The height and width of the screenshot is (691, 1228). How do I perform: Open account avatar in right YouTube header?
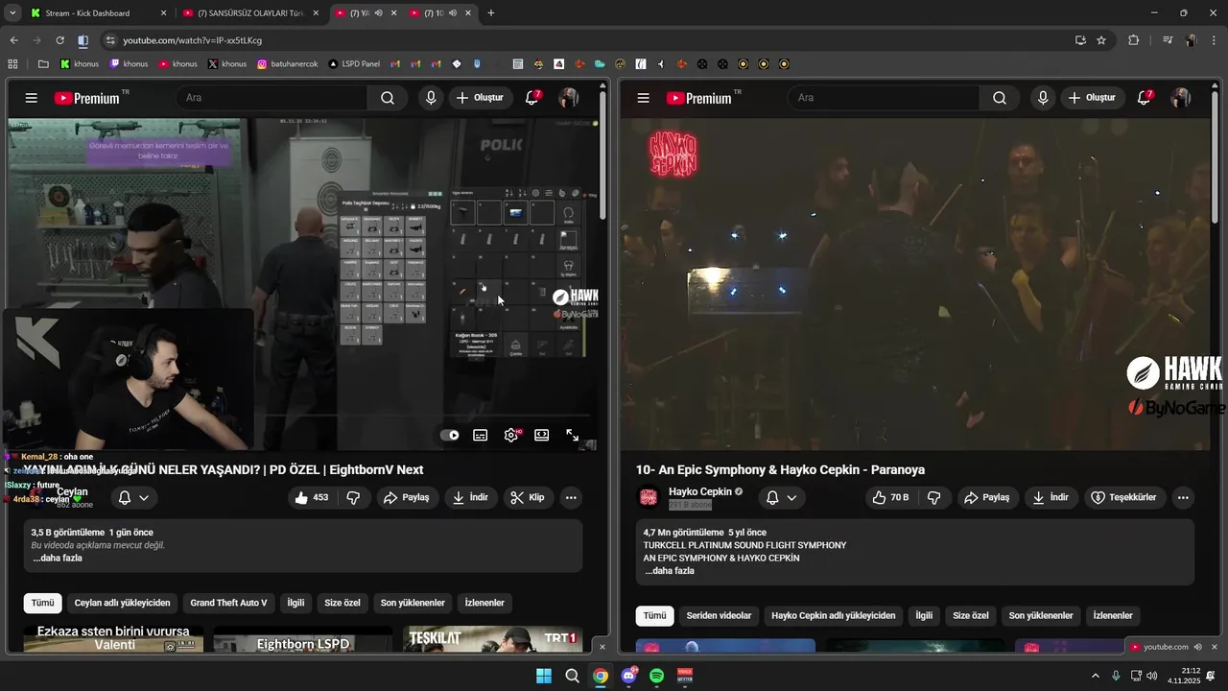point(1181,98)
